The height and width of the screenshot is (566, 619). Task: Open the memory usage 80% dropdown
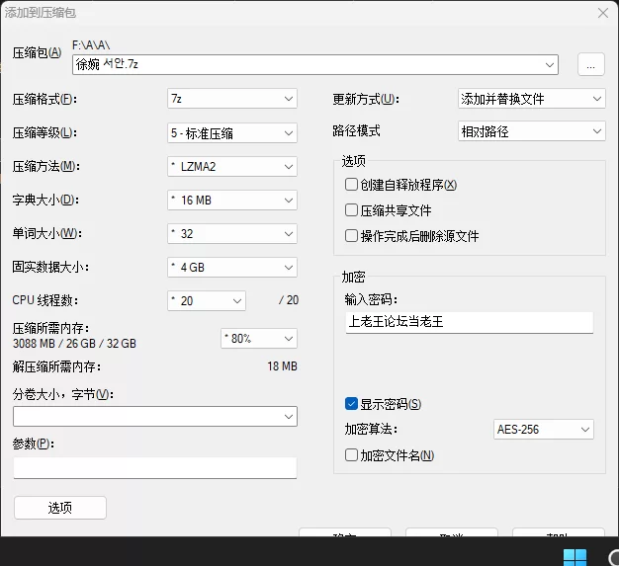tap(259, 339)
